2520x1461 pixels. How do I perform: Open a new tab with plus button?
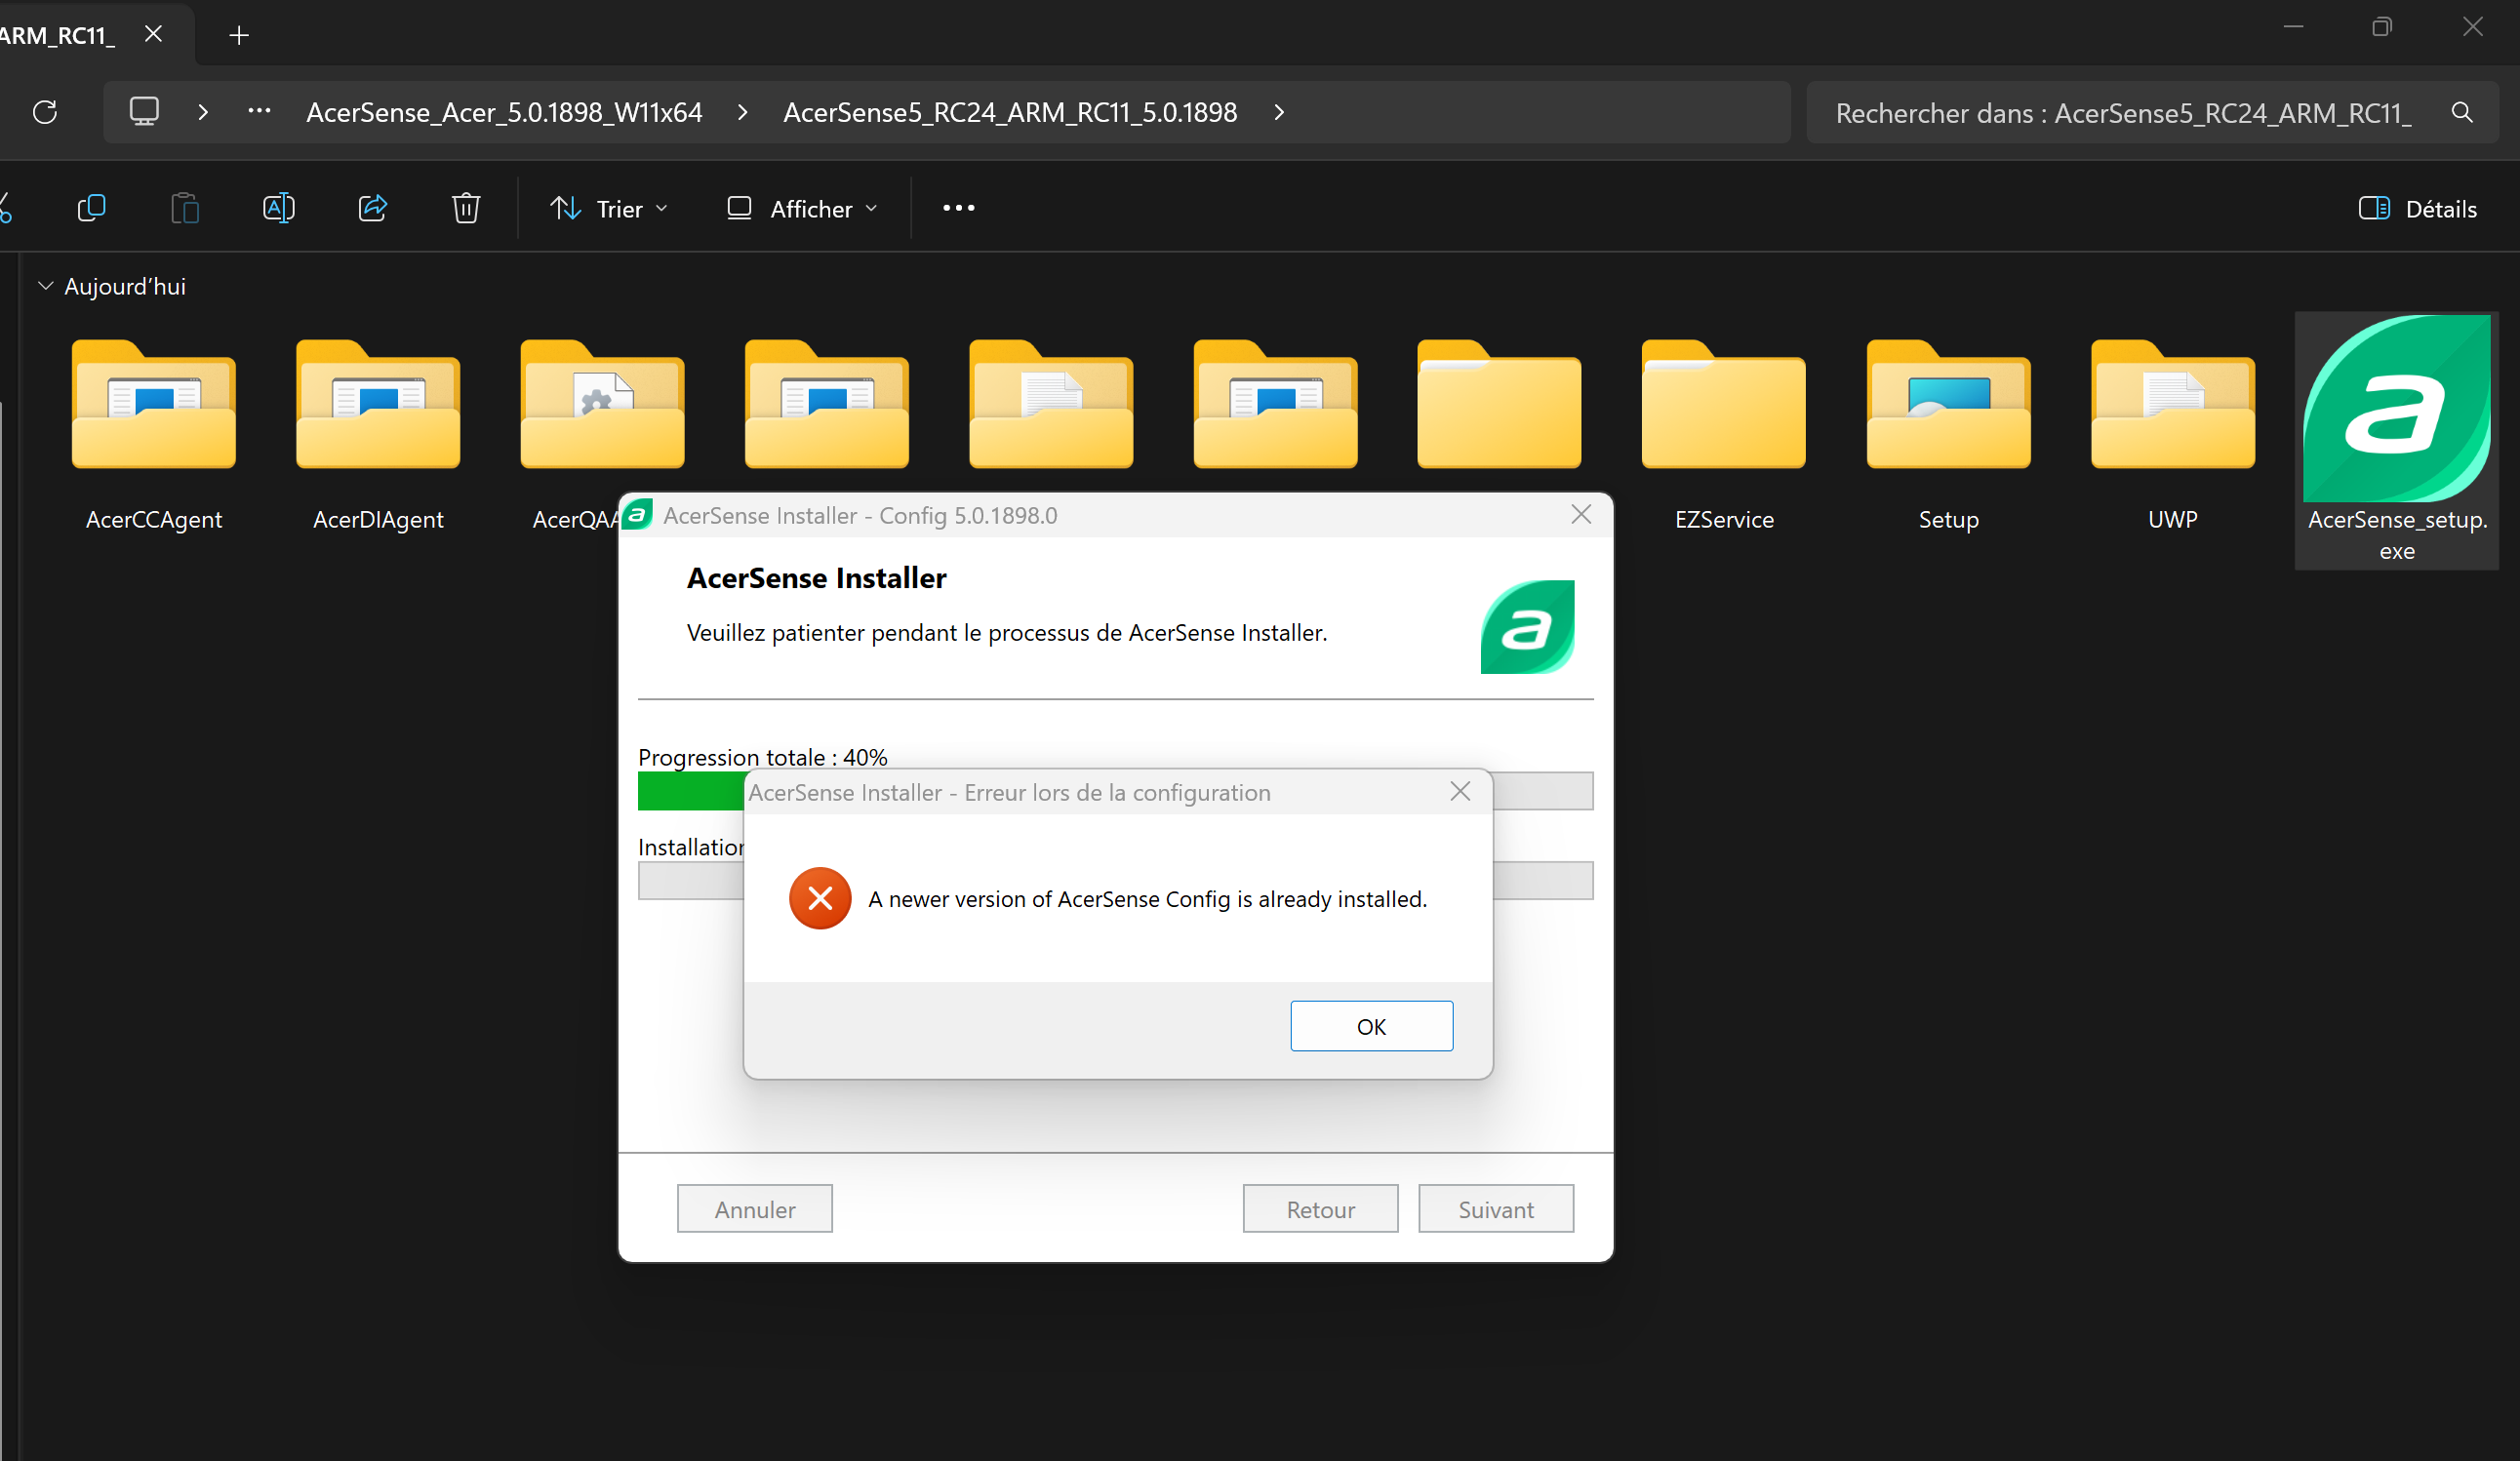(x=238, y=36)
